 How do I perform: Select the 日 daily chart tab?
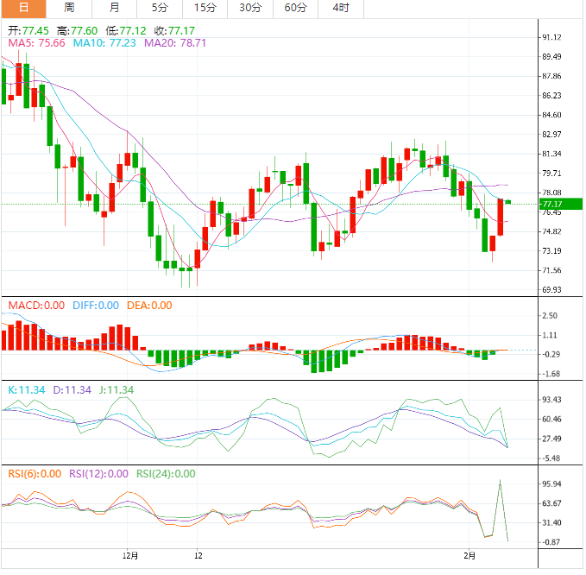23,9
